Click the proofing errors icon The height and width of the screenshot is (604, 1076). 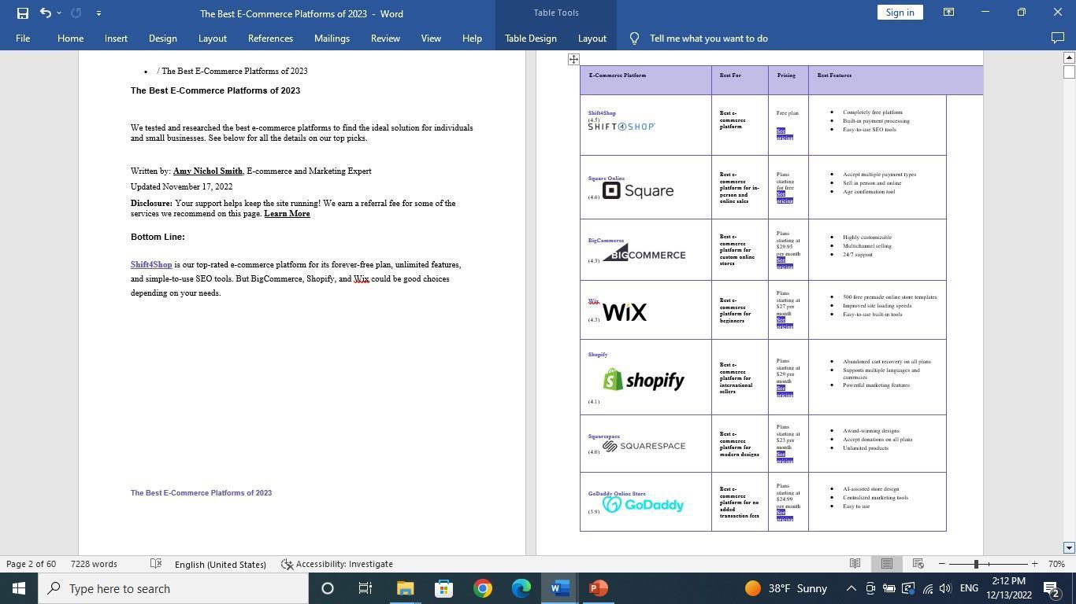click(156, 564)
